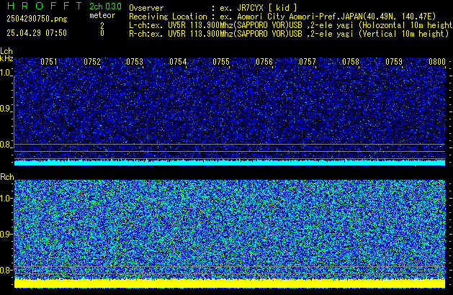Click the Lch 0.9 kHz axis label
Image resolution: width=453 pixels, height=295 pixels.
pyautogui.click(x=6, y=109)
